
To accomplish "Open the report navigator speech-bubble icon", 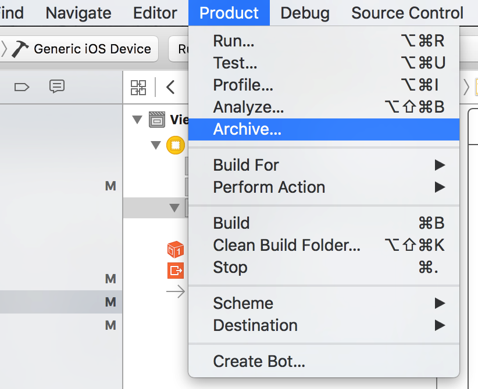I will [56, 87].
